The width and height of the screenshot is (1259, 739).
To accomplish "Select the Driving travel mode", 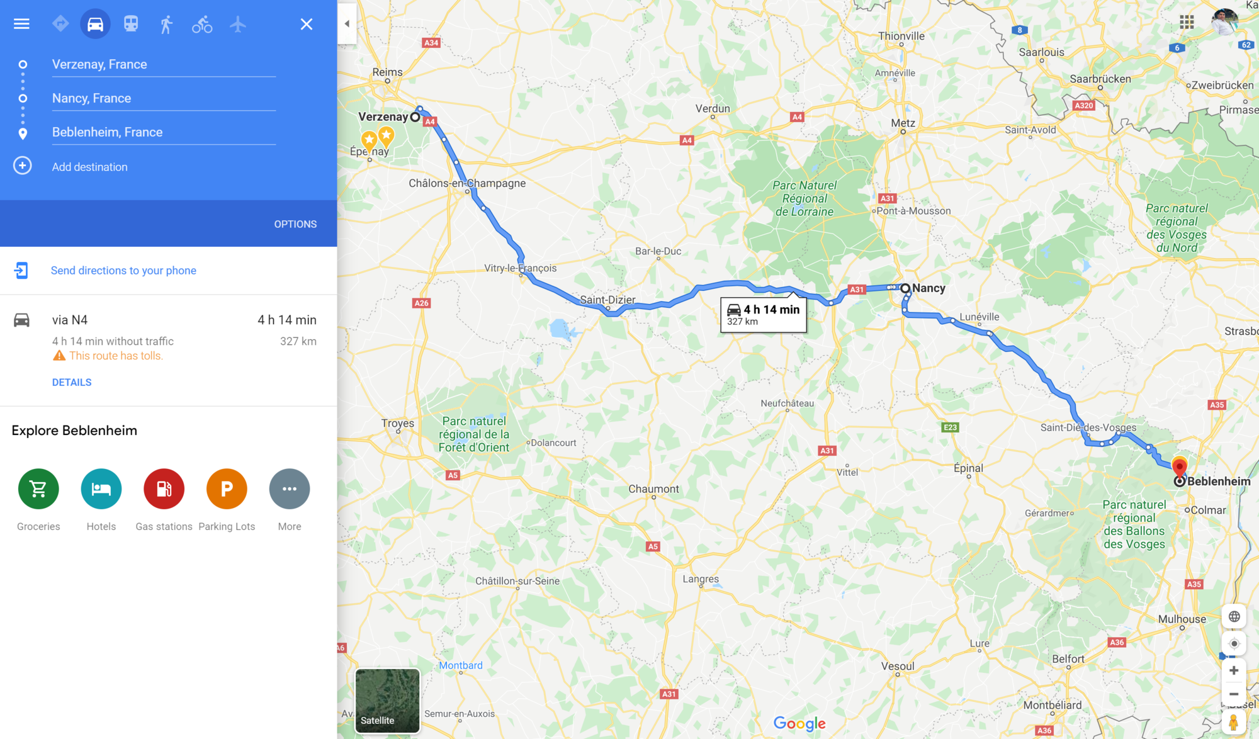I will tap(95, 24).
